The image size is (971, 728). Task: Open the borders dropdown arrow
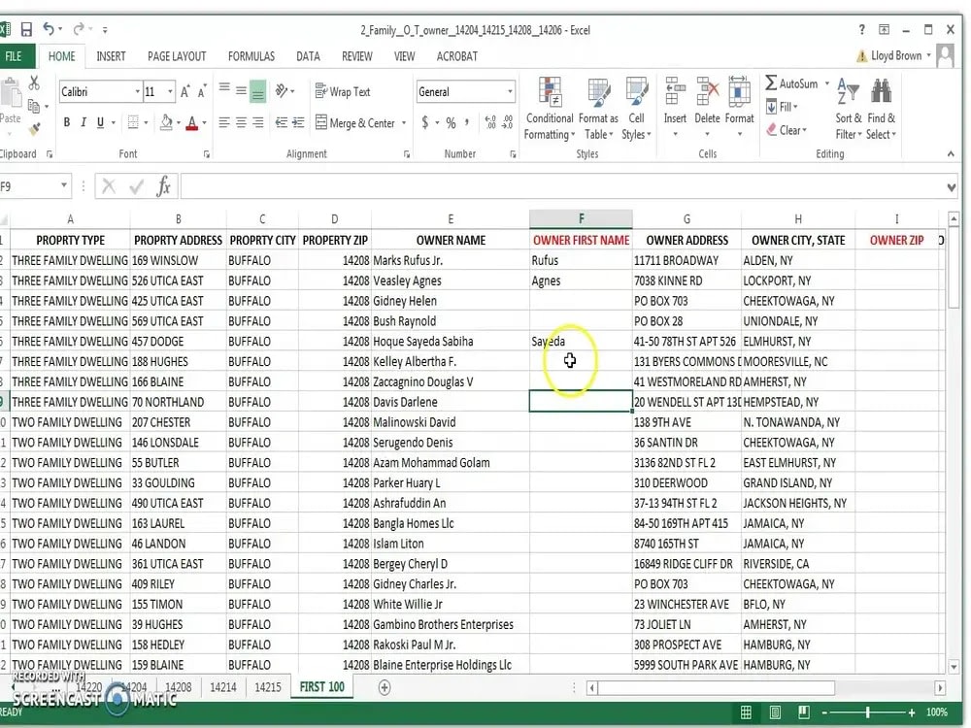tap(147, 122)
